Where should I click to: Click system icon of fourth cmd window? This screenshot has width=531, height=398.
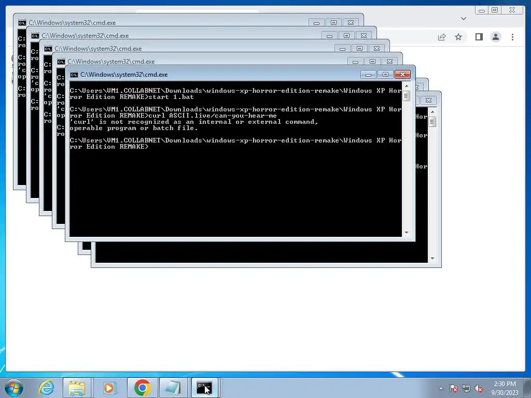[35, 36]
